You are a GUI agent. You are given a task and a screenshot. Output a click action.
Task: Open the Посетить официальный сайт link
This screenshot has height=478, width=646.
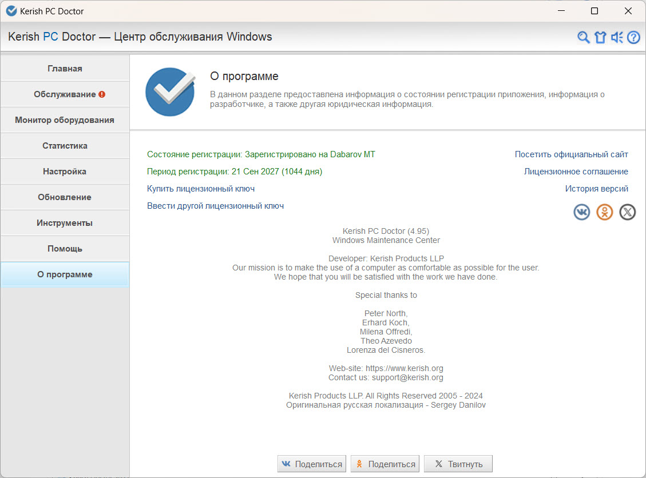571,154
